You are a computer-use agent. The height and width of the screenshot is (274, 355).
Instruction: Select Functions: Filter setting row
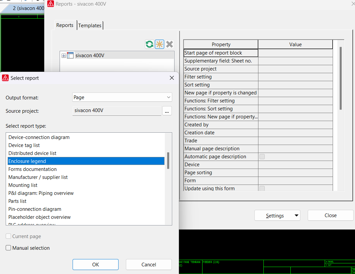click(x=258, y=101)
